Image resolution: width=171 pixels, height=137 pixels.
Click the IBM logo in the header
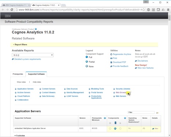pos(8,16)
